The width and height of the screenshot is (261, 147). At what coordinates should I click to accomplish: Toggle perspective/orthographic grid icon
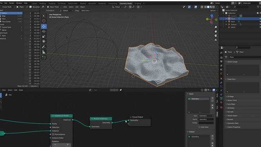(x=216, y=40)
